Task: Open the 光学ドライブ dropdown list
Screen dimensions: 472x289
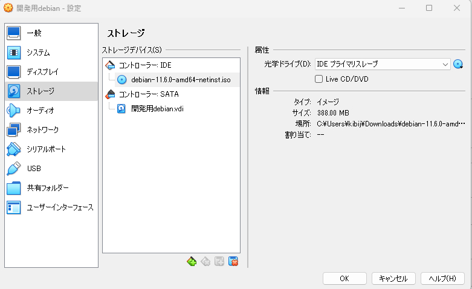Action: [x=383, y=64]
